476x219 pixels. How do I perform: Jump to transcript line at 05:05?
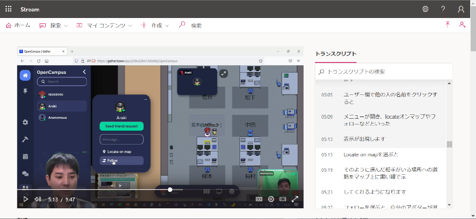tap(381, 98)
